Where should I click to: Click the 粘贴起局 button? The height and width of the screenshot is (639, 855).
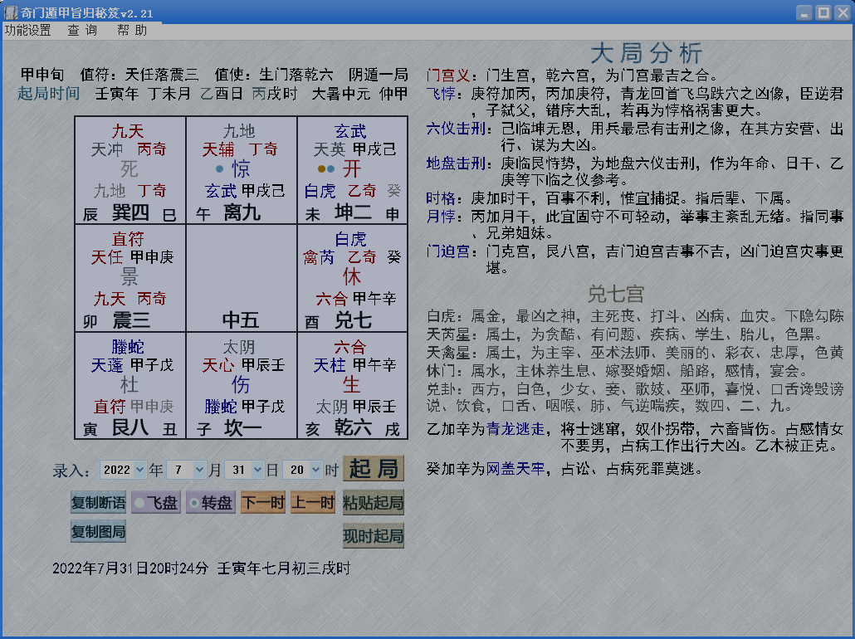click(374, 502)
